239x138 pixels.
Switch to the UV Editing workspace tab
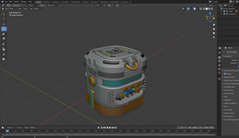pyautogui.click(x=65, y=2)
